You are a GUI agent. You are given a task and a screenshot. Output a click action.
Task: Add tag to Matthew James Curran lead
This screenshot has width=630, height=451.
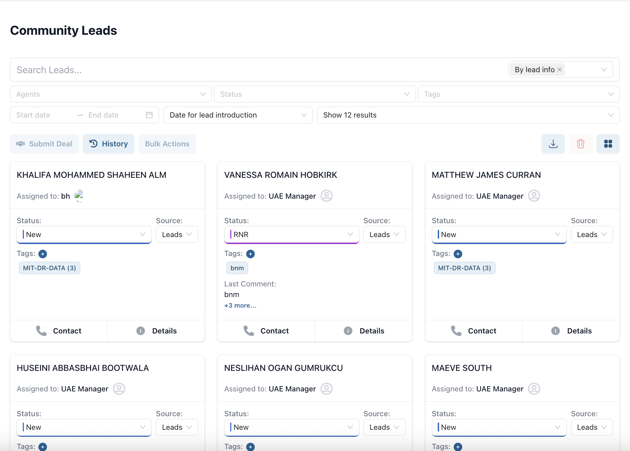(x=458, y=254)
